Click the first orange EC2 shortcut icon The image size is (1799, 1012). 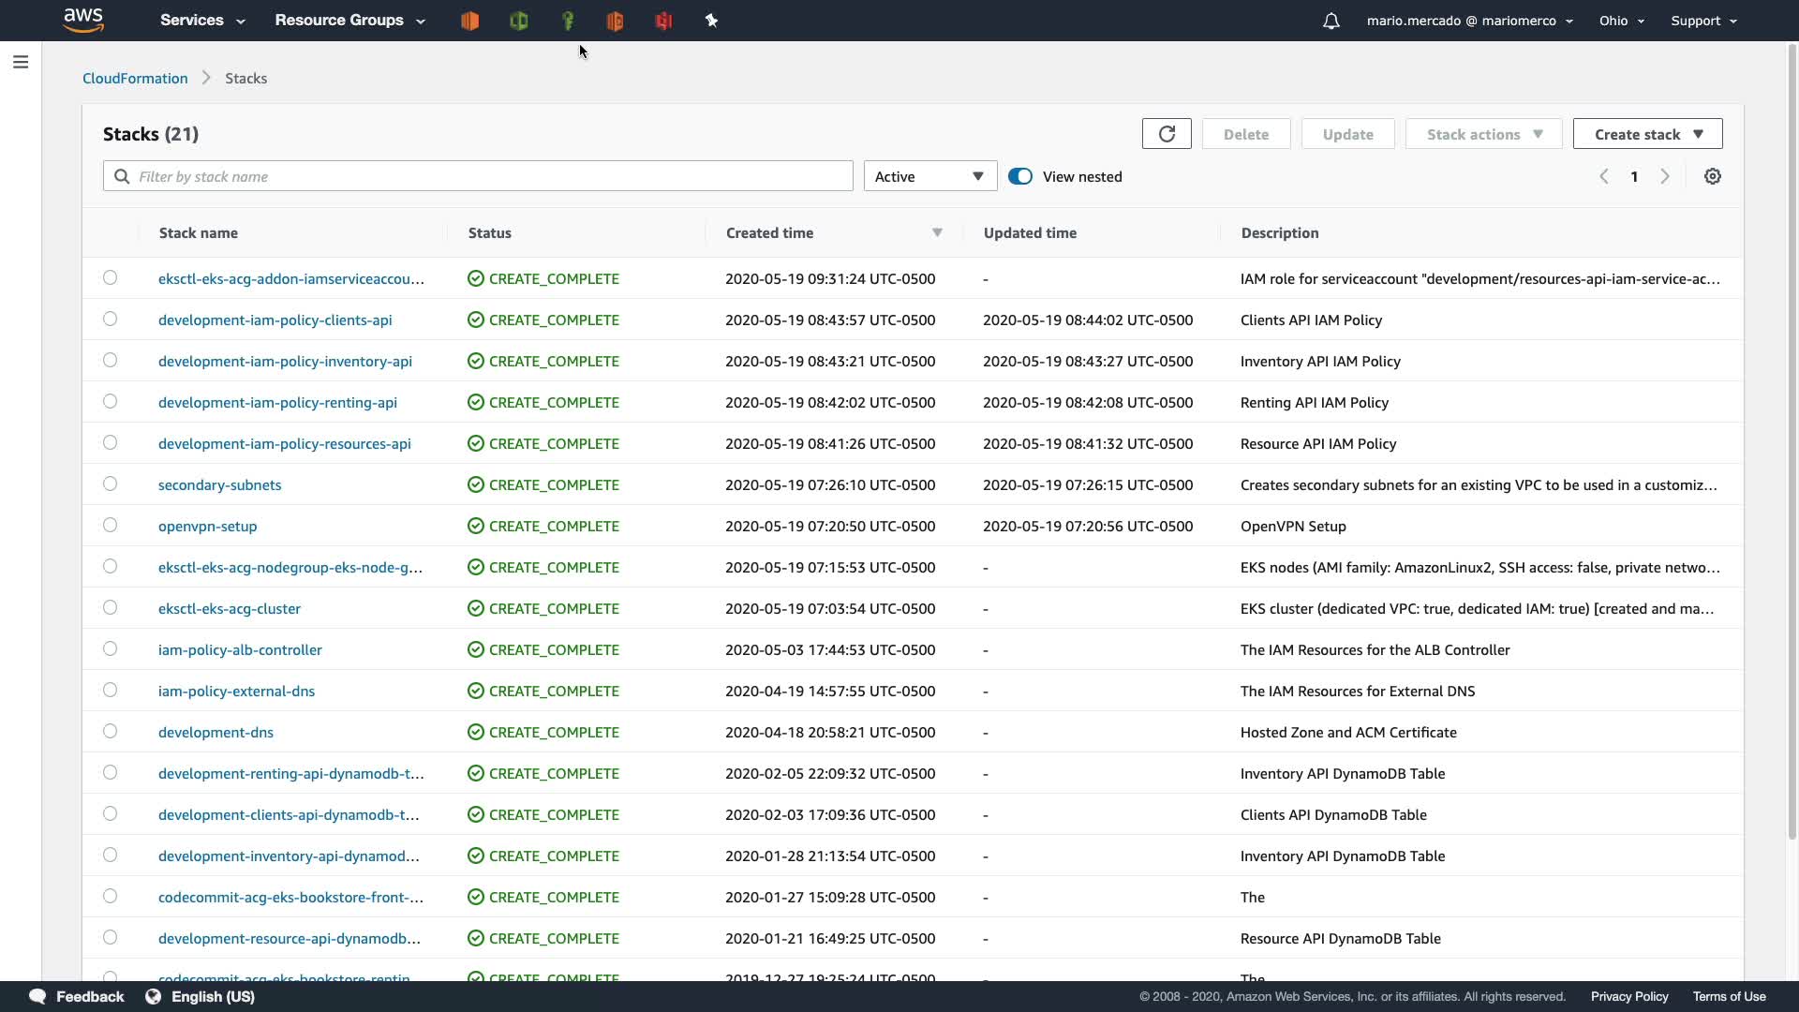click(470, 21)
